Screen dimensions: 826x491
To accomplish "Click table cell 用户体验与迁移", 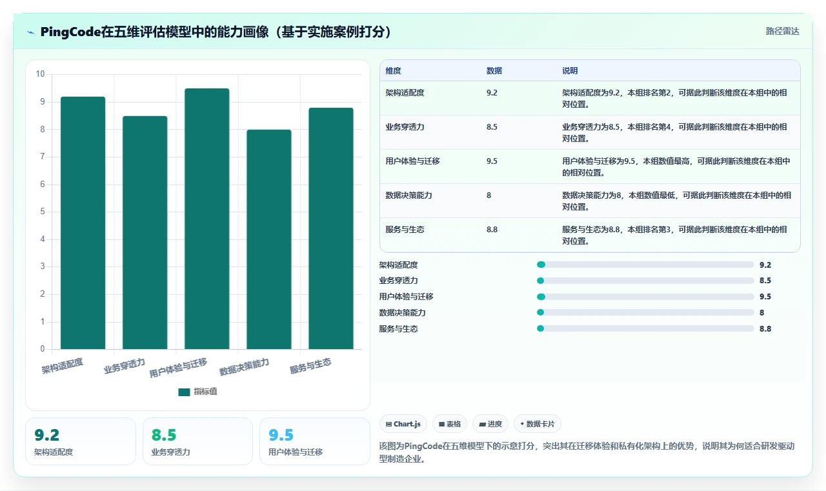I will pyautogui.click(x=413, y=161).
